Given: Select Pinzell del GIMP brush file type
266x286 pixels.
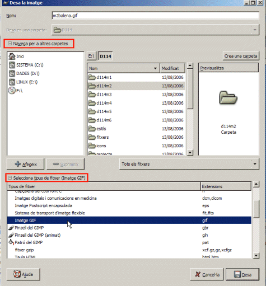Looking at the screenshot, I should click(x=29, y=228).
